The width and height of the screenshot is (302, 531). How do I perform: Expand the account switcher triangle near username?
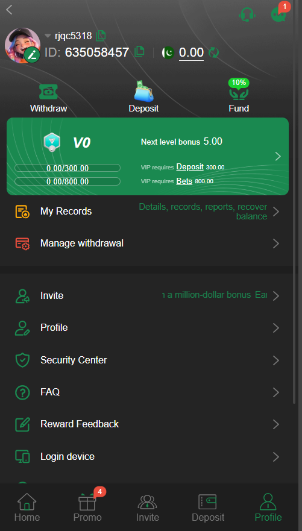pos(48,36)
